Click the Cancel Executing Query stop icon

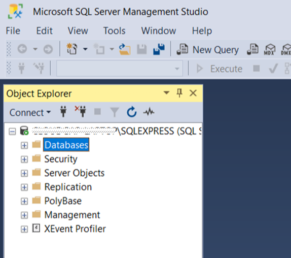257,68
